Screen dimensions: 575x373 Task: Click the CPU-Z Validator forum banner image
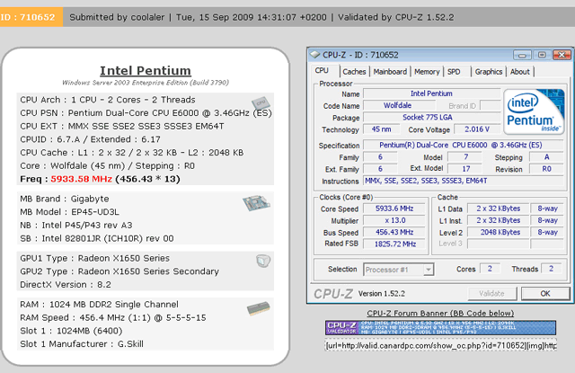point(440,327)
